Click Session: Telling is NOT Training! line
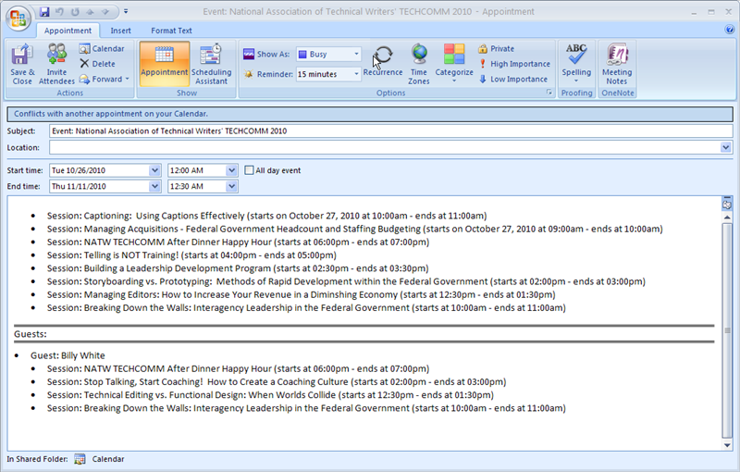The height and width of the screenshot is (472, 740). coord(191,255)
